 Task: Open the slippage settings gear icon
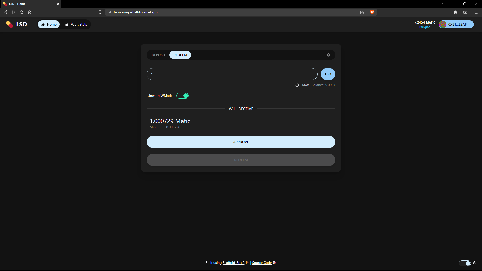[328, 55]
